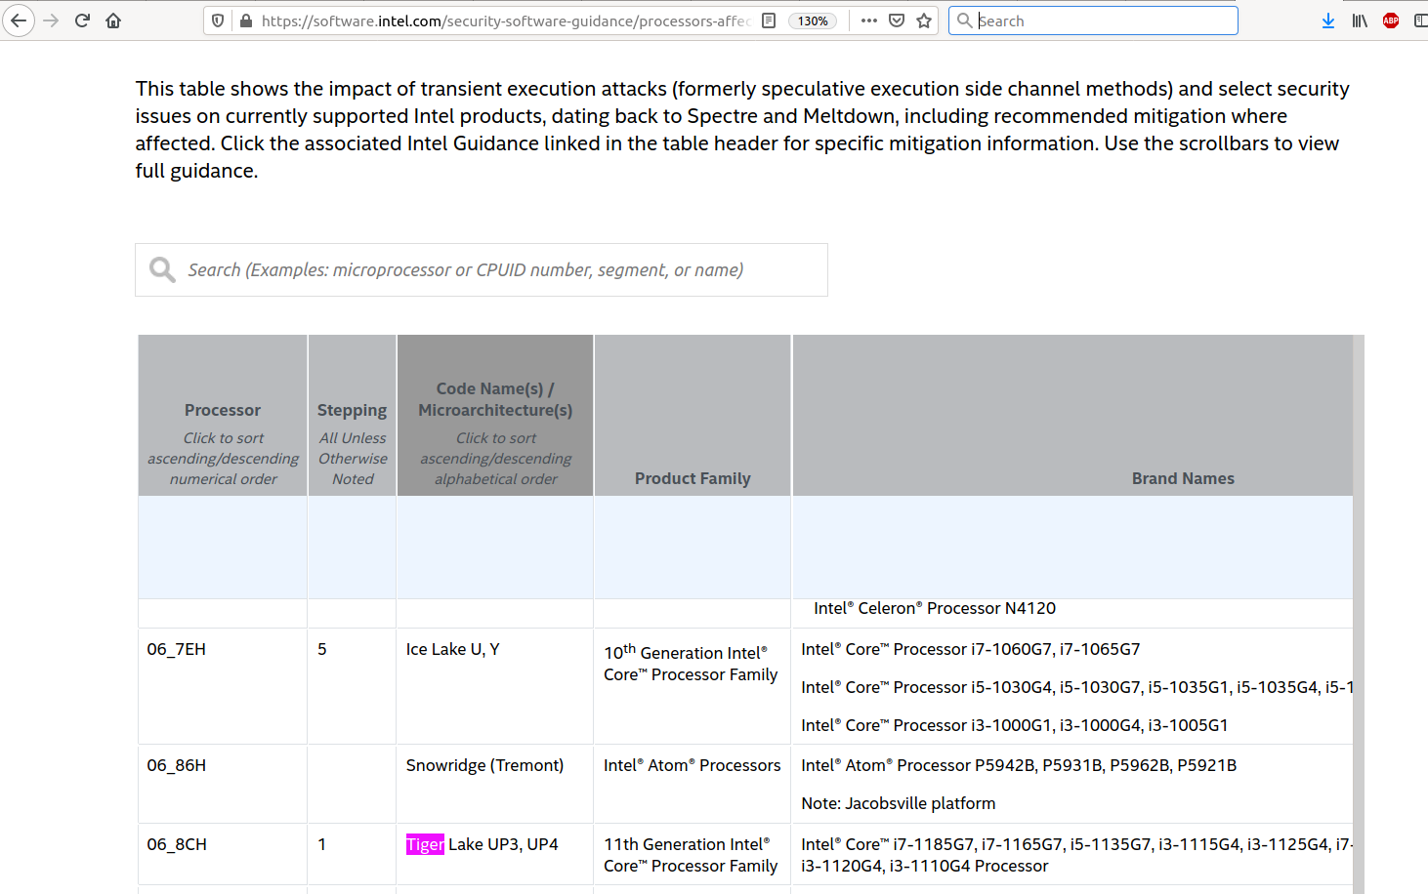
Task: Sort table by Processor column
Action: coord(223,411)
